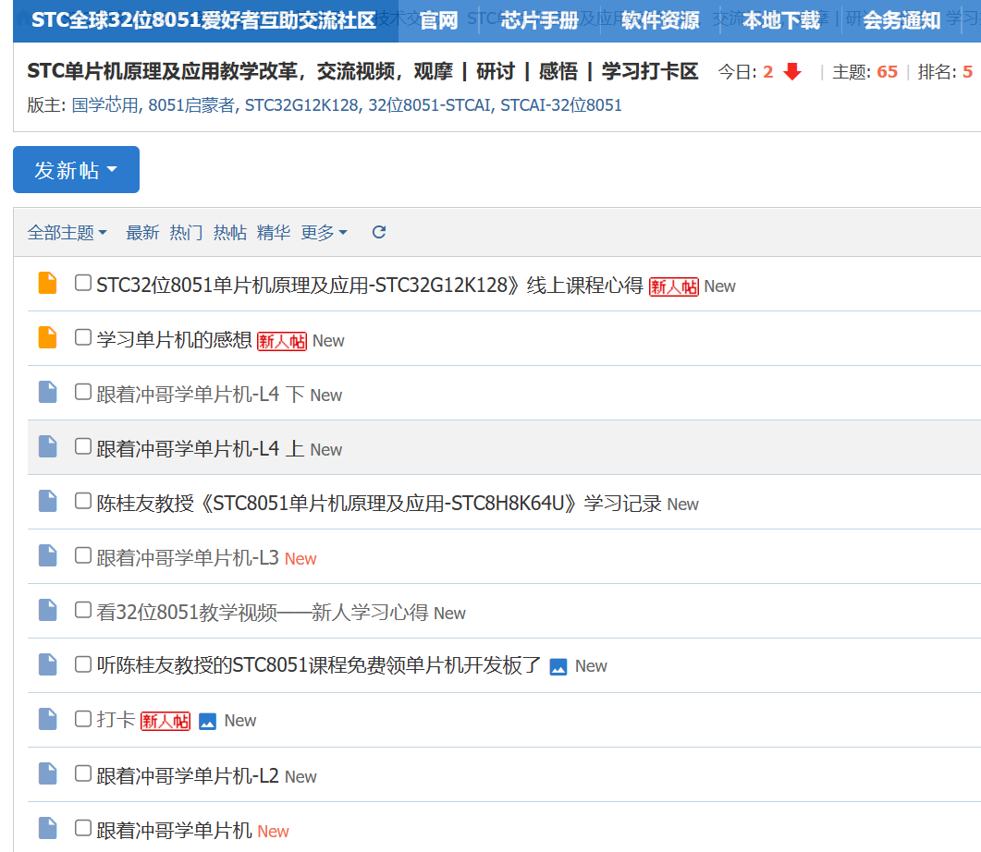Filter threads by 热帖

pos(230,233)
